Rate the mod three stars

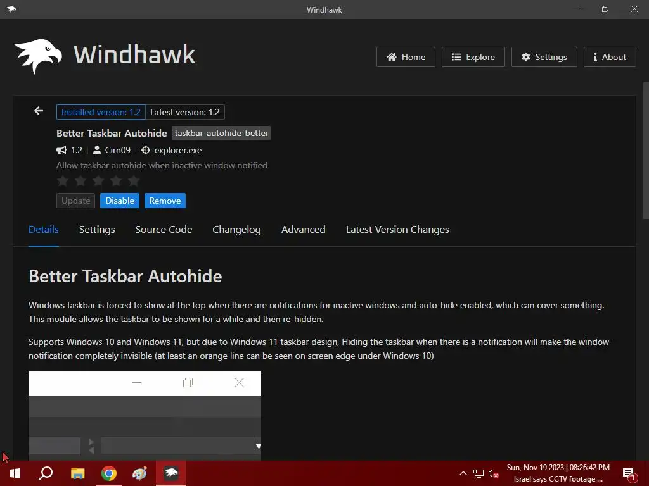click(x=98, y=180)
